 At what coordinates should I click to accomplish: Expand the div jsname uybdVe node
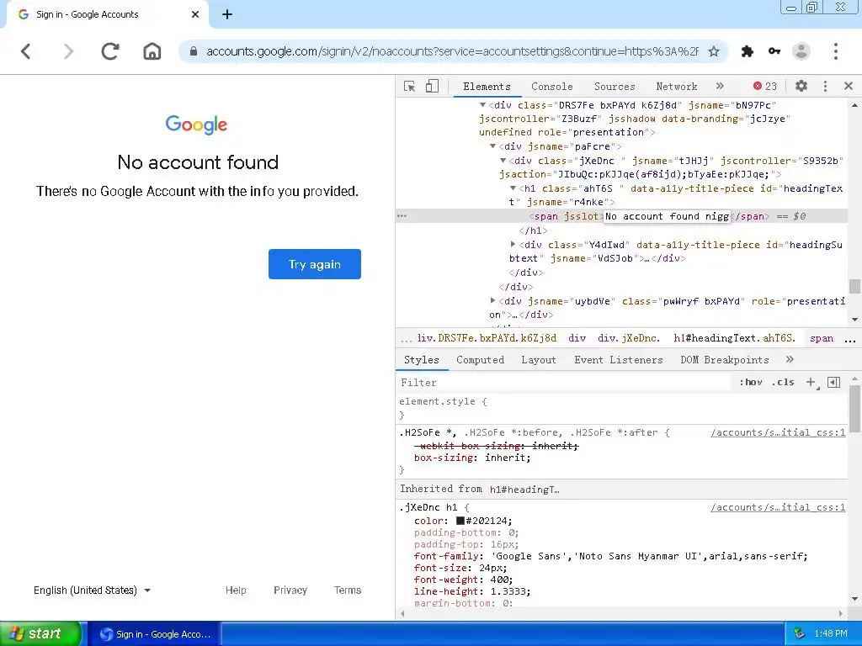pyautogui.click(x=493, y=301)
